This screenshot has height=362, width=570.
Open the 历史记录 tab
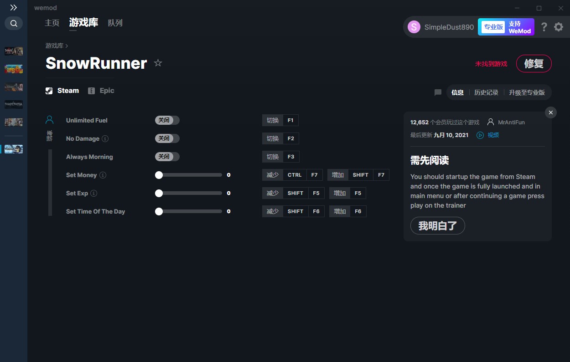coord(486,92)
